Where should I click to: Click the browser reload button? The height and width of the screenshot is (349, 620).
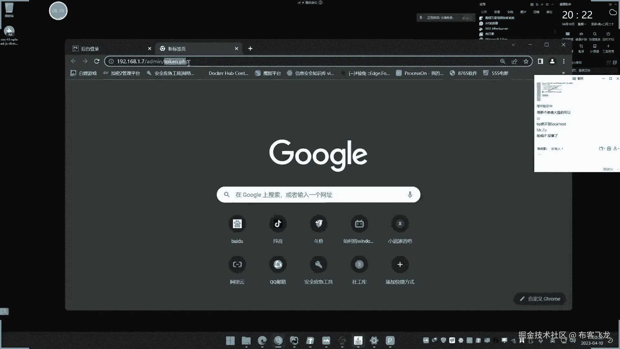(x=97, y=61)
